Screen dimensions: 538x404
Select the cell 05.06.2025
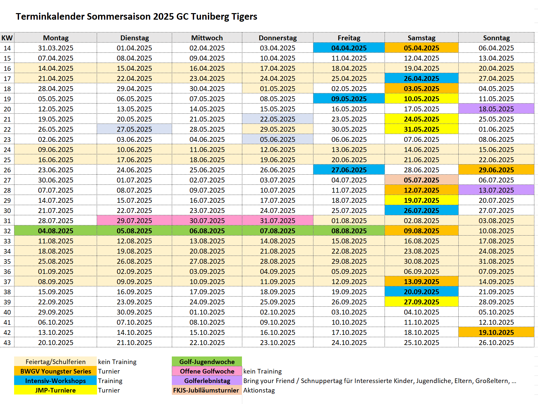[278, 139]
